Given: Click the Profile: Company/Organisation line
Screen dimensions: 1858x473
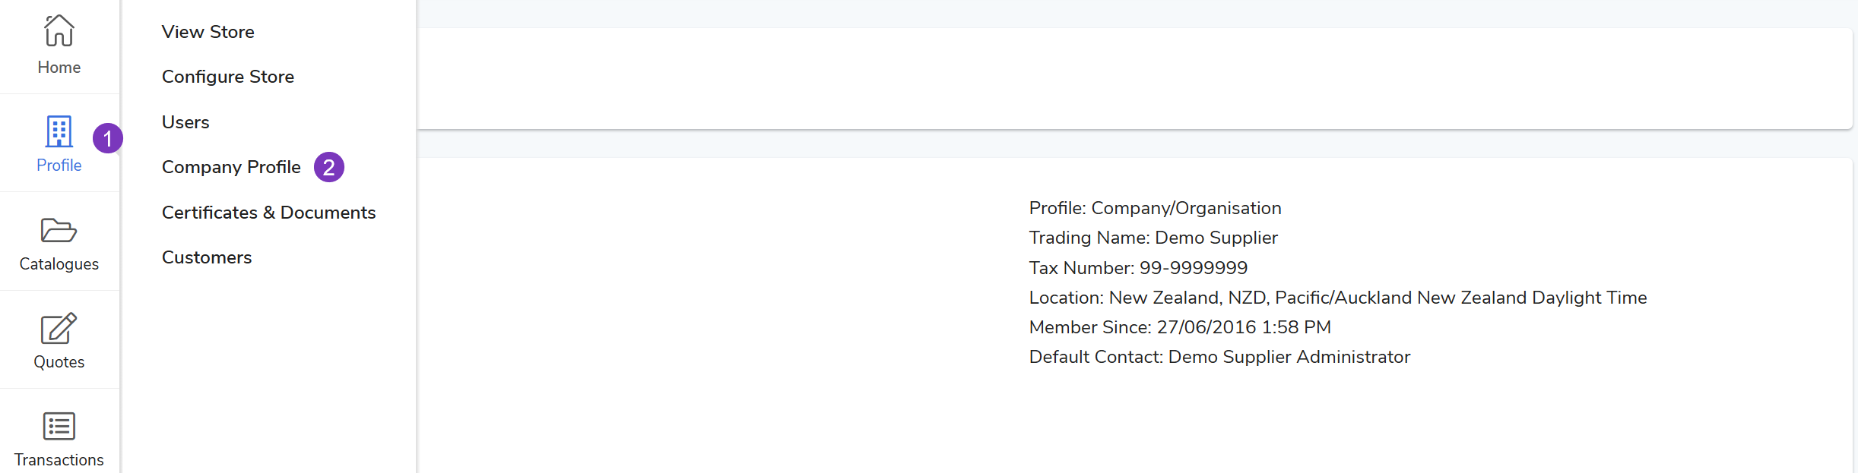Looking at the screenshot, I should 1155,208.
